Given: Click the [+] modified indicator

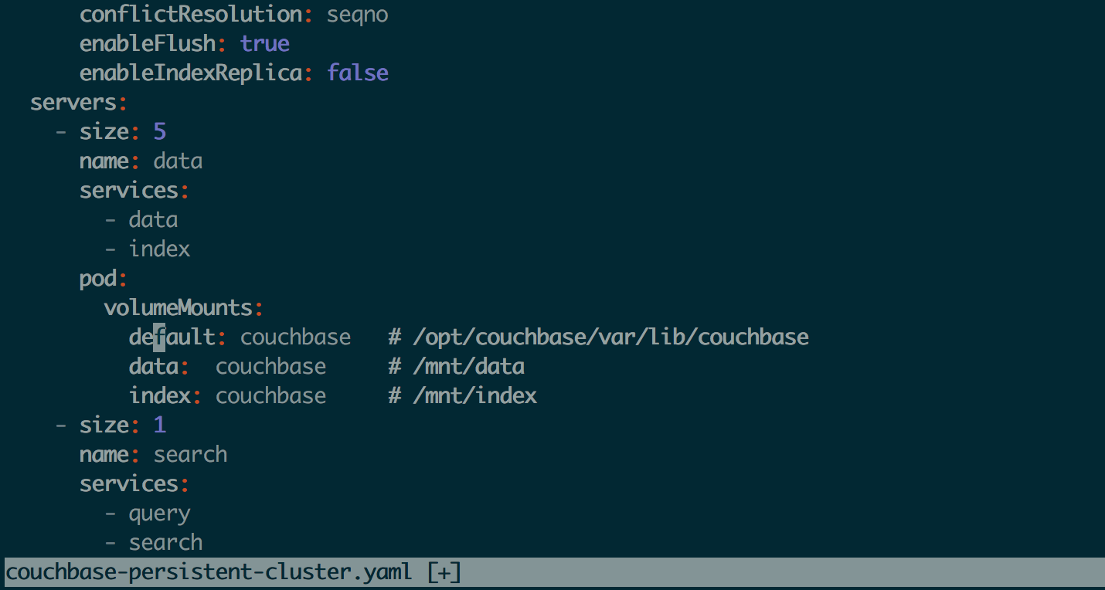Looking at the screenshot, I should click(444, 572).
